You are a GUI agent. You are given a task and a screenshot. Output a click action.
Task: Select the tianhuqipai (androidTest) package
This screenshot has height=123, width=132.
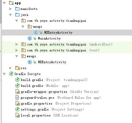tap(70, 45)
